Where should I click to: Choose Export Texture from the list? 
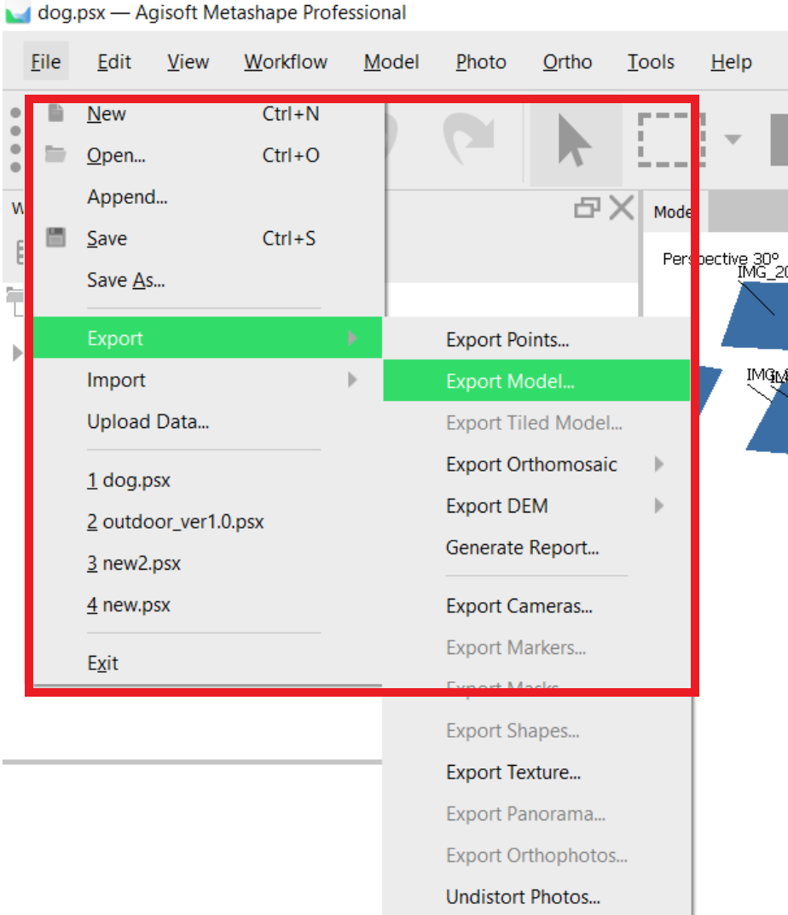coord(513,773)
